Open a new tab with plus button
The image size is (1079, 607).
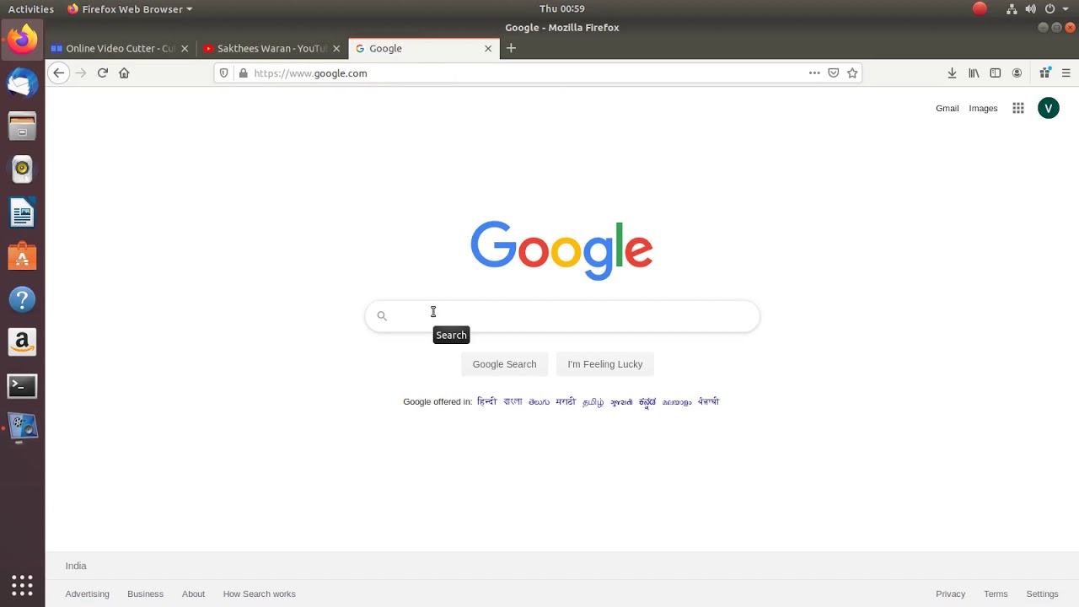(511, 48)
